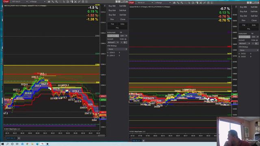Viewport: 260px width, 146px height.
Task: Select zoom magnifier in YM chart toolbar
Action: (182, 3)
